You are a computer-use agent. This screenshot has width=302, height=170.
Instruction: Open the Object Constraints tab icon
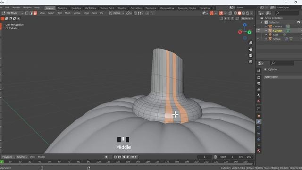pyautogui.click(x=259, y=139)
